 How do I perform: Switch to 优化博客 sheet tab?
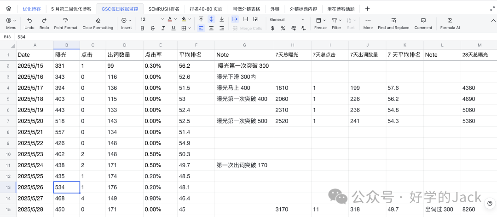pos(31,9)
